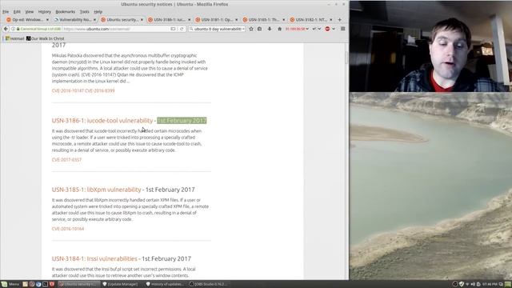Open the USN-3186-1 iucode-tool vulnerability link
The width and height of the screenshot is (512, 288).
point(102,121)
